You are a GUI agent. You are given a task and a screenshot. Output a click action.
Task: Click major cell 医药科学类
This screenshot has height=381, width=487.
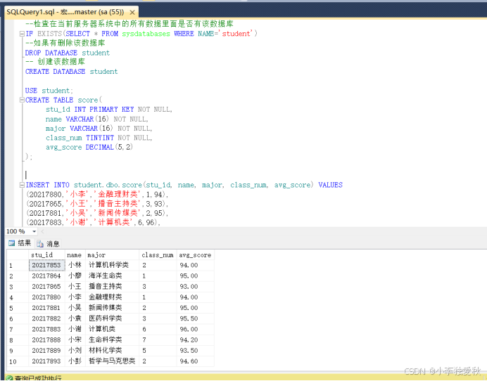click(x=112, y=318)
